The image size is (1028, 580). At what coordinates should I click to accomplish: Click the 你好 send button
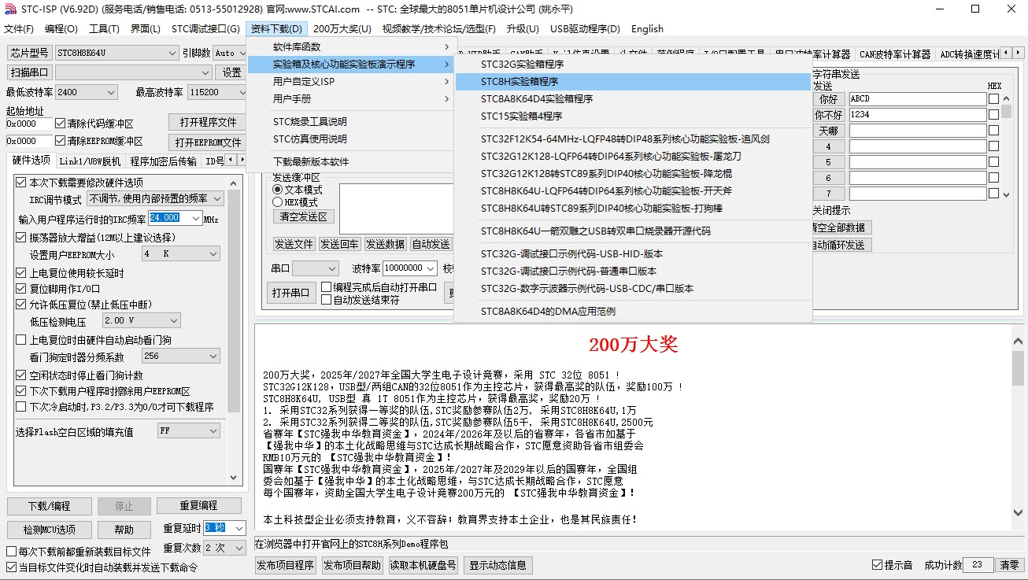pos(829,99)
